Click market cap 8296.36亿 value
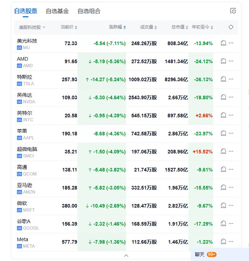Viewport: 249px width, 261px height. pos(176,79)
